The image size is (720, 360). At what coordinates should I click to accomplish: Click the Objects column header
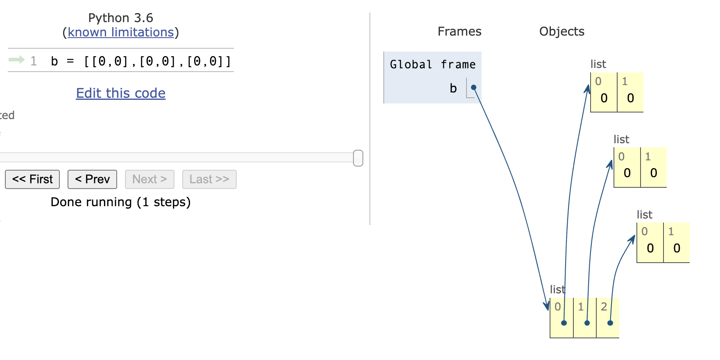(x=562, y=32)
